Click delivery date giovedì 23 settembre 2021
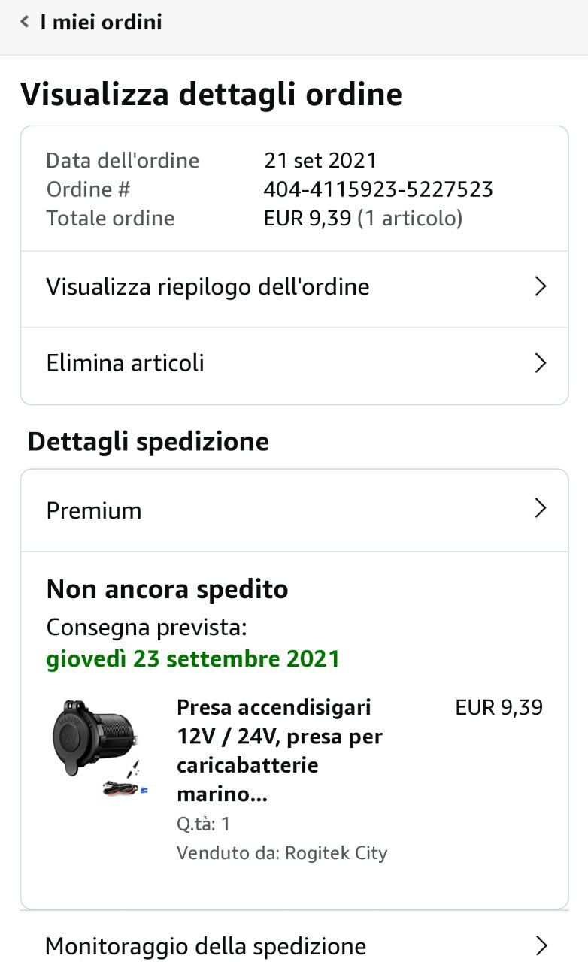This screenshot has width=588, height=962. [193, 660]
